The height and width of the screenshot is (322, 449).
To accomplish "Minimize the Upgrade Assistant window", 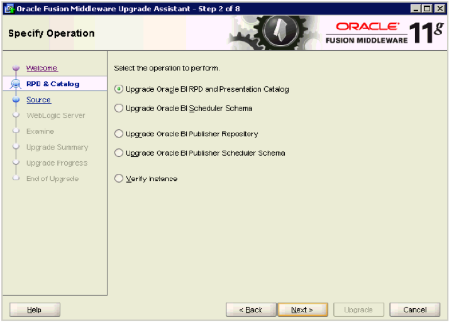I will coord(416,9).
